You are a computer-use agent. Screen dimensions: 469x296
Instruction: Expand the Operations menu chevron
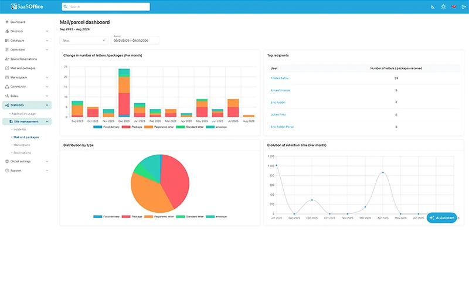click(47, 50)
